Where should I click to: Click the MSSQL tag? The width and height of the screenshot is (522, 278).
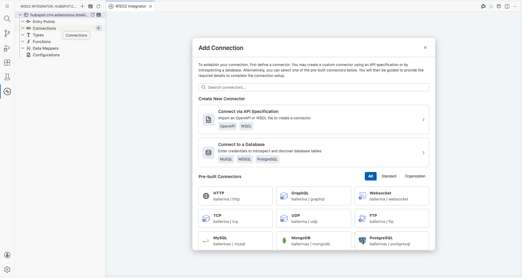click(245, 159)
